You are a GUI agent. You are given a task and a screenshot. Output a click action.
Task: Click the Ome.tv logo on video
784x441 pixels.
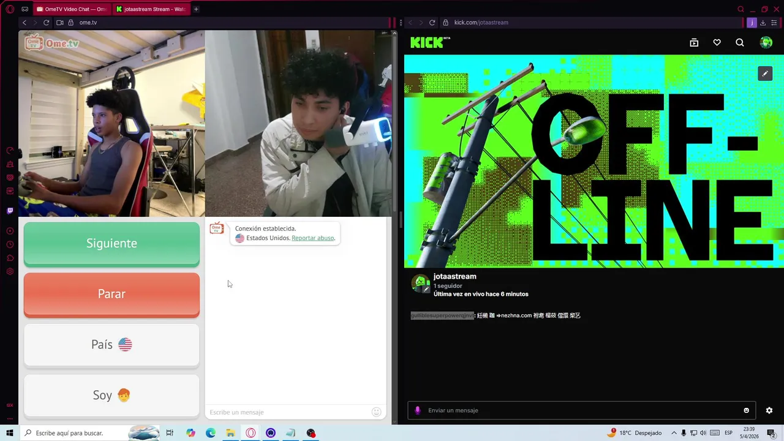pos(51,43)
